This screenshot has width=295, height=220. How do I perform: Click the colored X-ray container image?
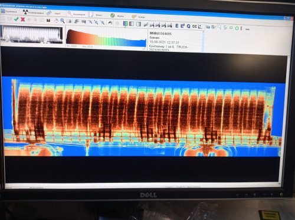(143, 117)
